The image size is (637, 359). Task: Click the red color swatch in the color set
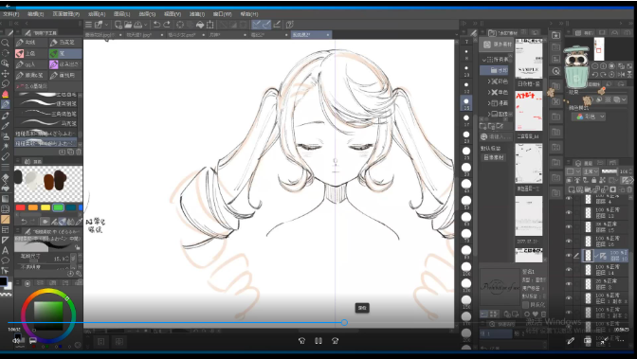click(x=20, y=207)
